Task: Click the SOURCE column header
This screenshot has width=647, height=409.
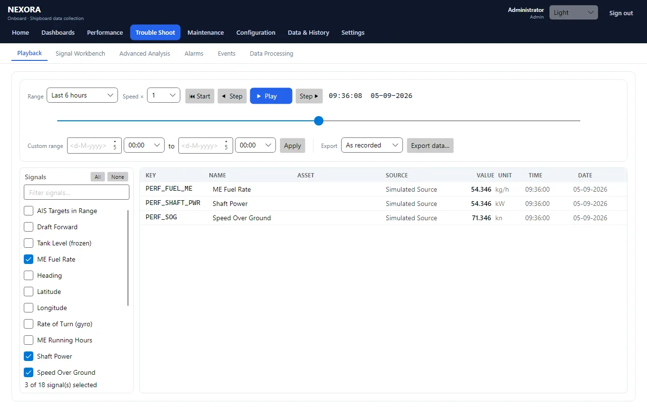Action: 397,175
